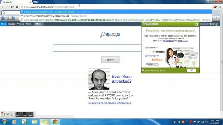Choose the youtube.com/redirect suggestion
The height and width of the screenshot is (125, 223).
pyautogui.click(x=116, y=20)
